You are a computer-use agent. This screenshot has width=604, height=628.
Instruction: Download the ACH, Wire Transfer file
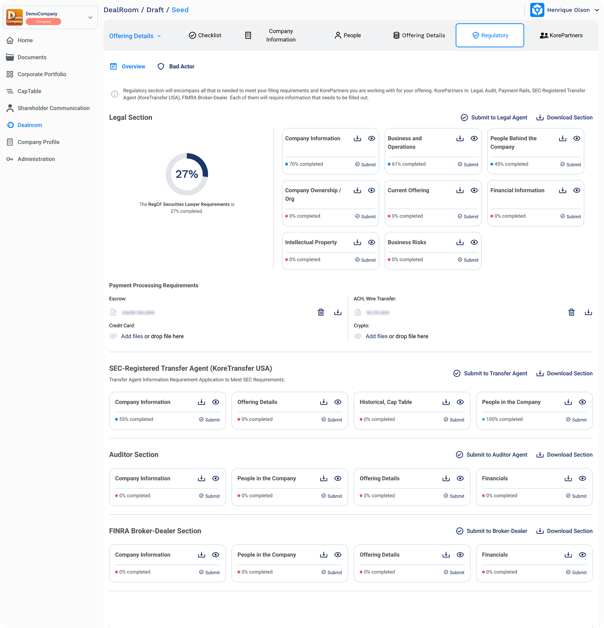588,312
